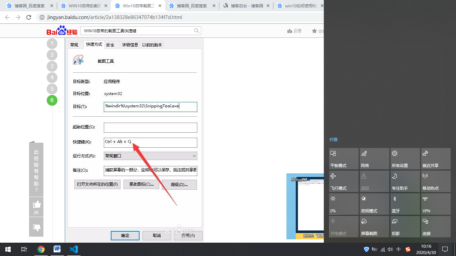Toggle 蓝牙 Bluetooth quick action
456x256 pixels.
pyautogui.click(x=405, y=205)
